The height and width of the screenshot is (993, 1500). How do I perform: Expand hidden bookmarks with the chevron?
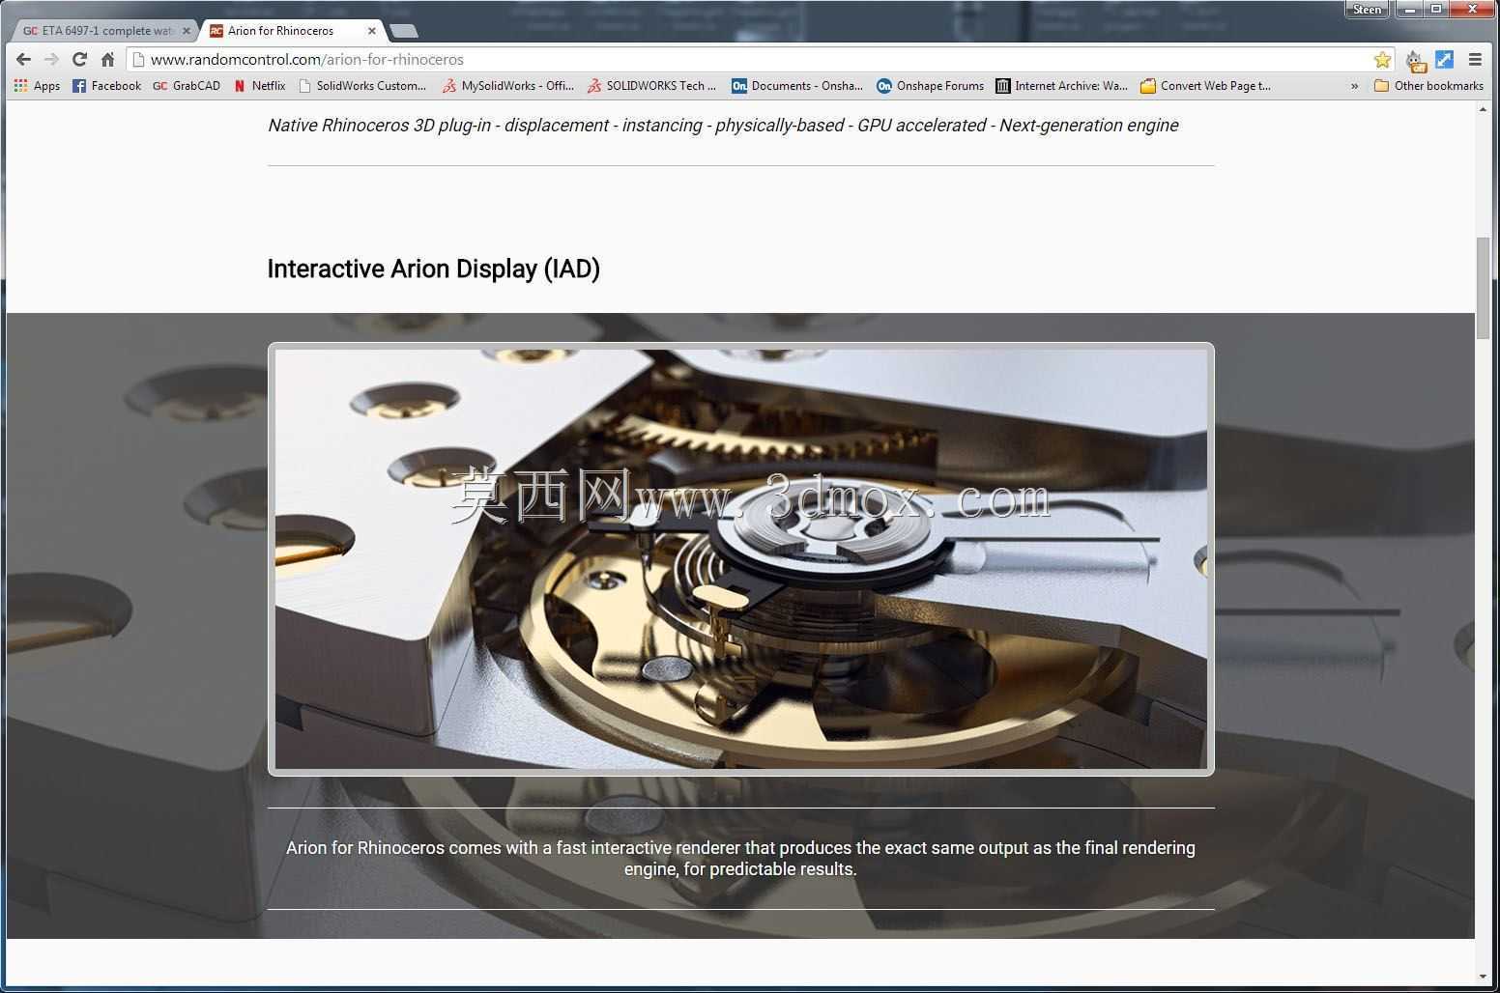click(1354, 86)
